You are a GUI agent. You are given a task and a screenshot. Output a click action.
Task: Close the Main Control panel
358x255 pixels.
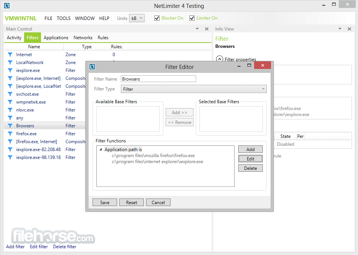[x=207, y=29]
